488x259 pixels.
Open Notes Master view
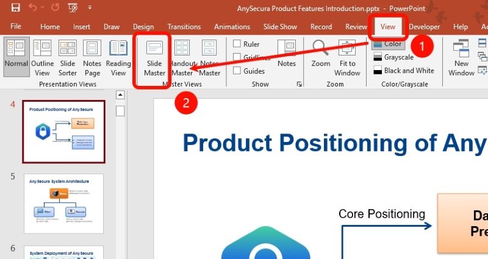click(x=209, y=59)
